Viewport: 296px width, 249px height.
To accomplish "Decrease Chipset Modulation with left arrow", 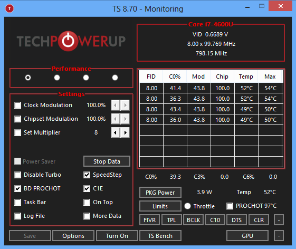I will tap(116, 119).
